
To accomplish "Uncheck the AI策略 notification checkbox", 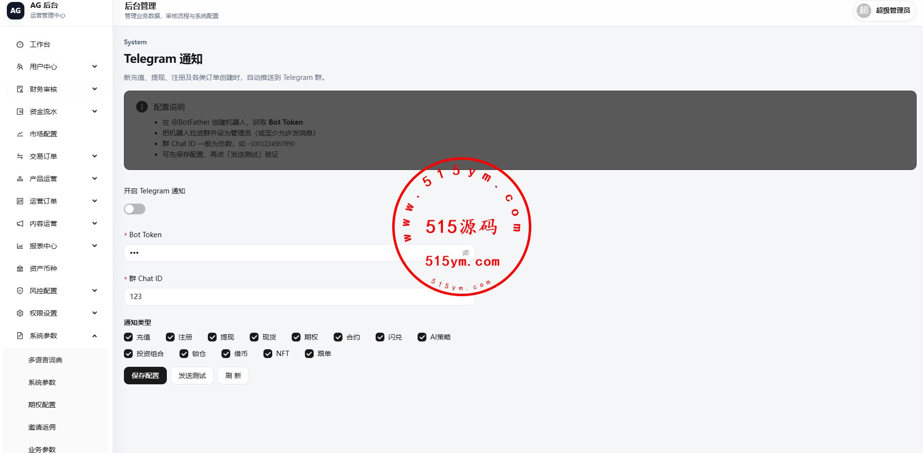I will [x=422, y=337].
